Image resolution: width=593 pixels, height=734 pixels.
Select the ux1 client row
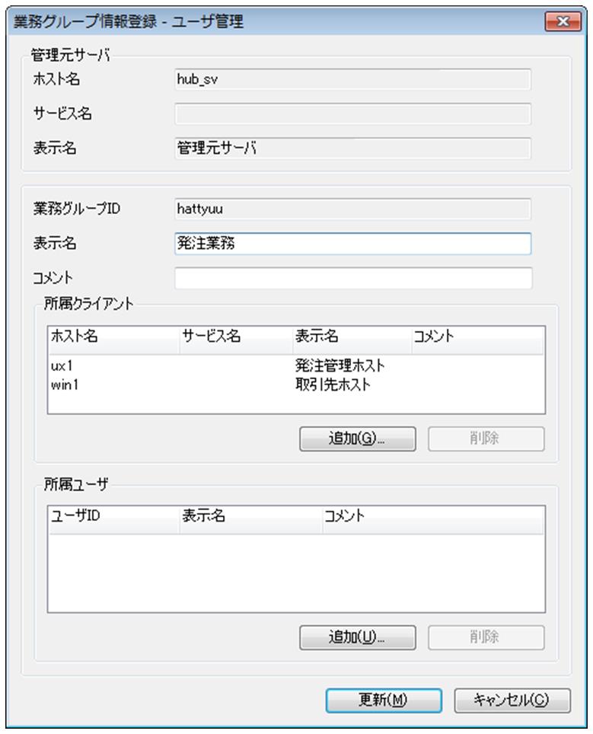point(296,365)
